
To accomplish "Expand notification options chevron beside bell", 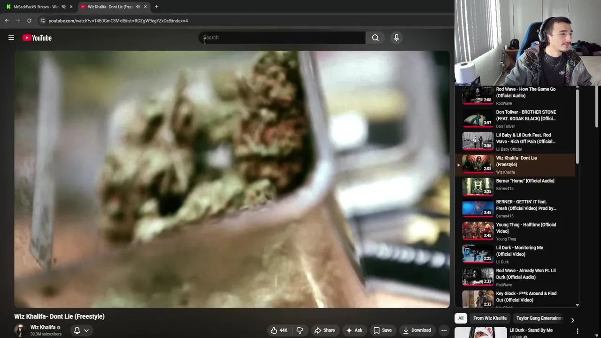I will pos(86,330).
